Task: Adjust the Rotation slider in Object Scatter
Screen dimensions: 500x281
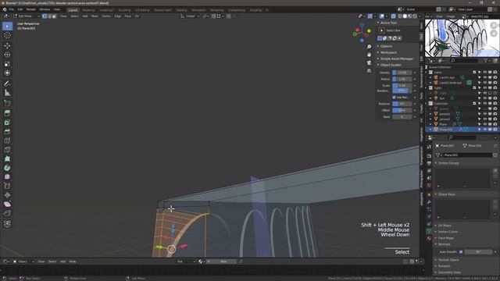Action: pyautogui.click(x=402, y=104)
